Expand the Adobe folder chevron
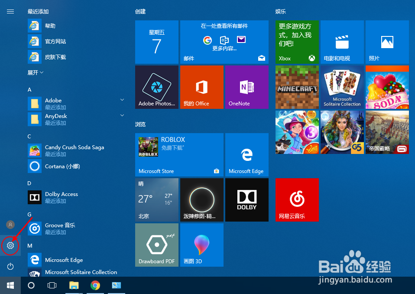 coord(122,100)
